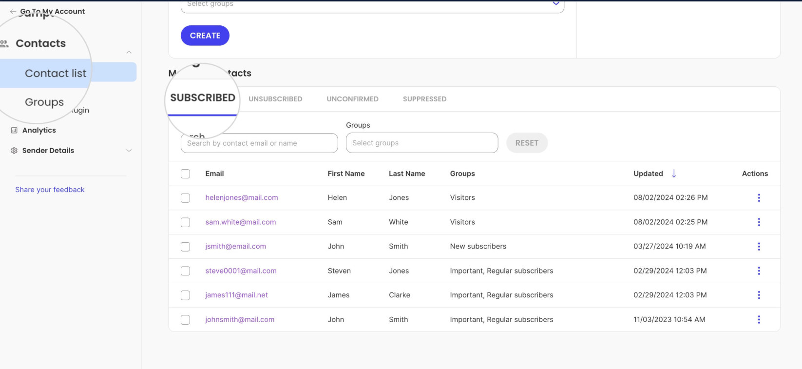Click the Email column header
This screenshot has width=802, height=369.
(214, 174)
